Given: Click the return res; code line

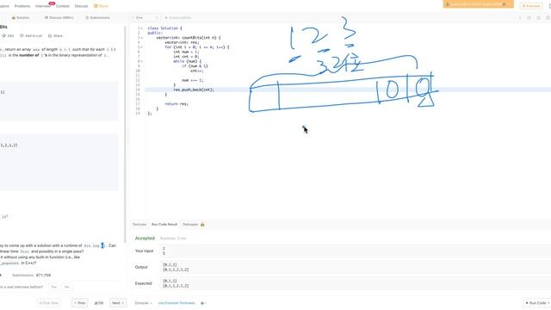Looking at the screenshot, I should [x=176, y=103].
